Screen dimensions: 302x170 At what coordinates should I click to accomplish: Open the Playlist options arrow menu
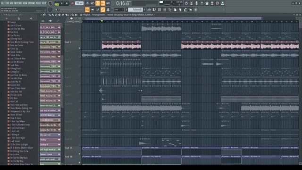click(x=41, y=15)
